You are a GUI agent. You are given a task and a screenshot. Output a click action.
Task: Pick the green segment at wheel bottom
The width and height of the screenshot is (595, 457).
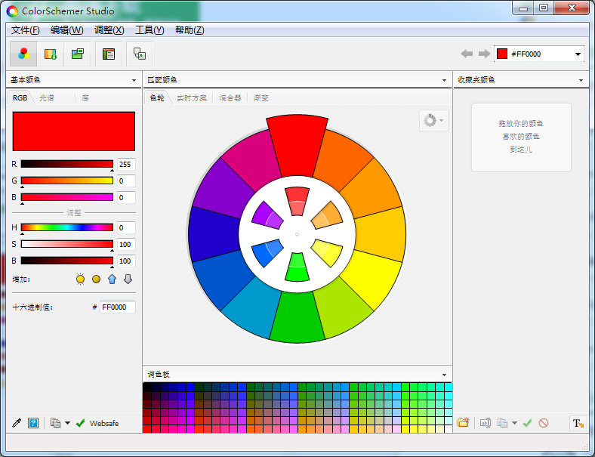(x=297, y=318)
